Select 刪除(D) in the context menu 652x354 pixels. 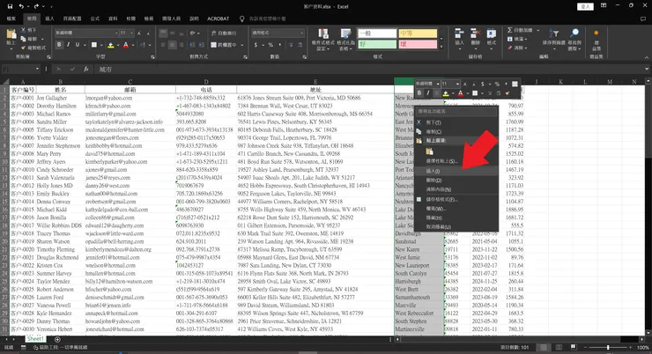[456, 181]
